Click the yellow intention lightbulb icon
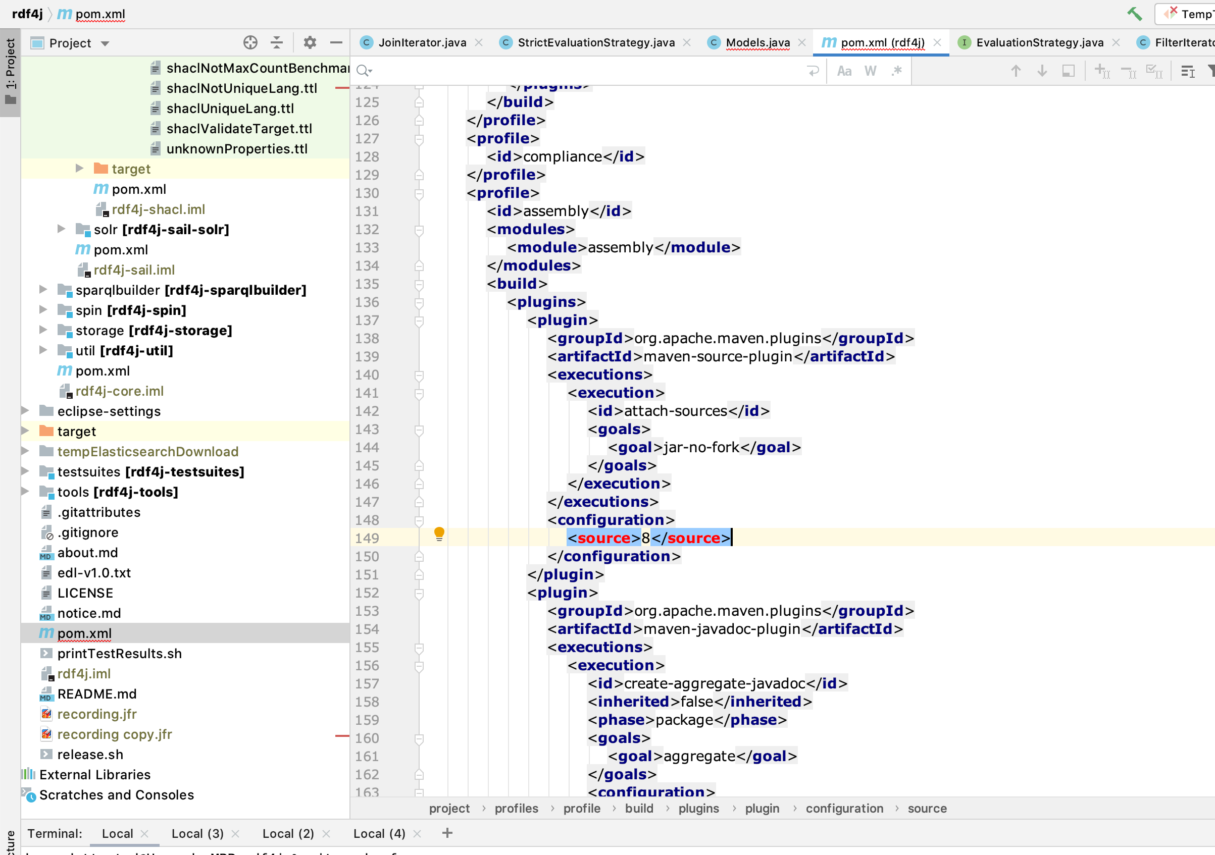Image resolution: width=1215 pixels, height=855 pixels. (x=439, y=533)
